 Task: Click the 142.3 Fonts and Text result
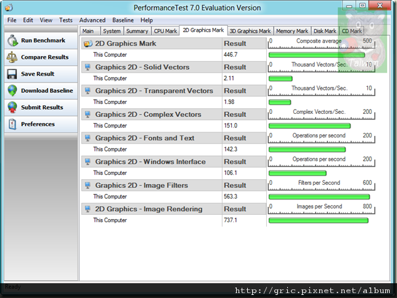click(231, 149)
